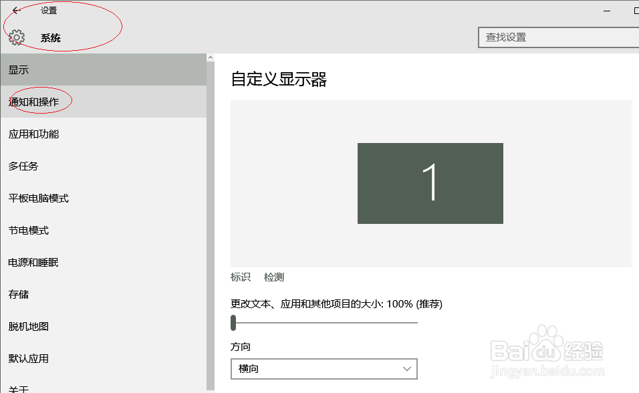The width and height of the screenshot is (639, 393).
Task: Click the Settings gear icon
Action: tap(16, 37)
